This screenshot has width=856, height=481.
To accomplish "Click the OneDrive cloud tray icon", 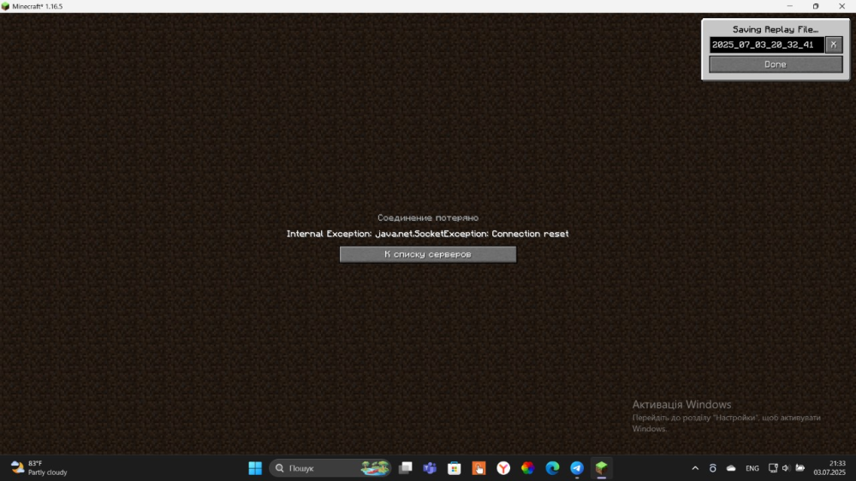I will [731, 468].
